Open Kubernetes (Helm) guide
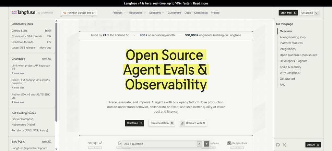This screenshot has height=151, width=332. tap(23, 125)
